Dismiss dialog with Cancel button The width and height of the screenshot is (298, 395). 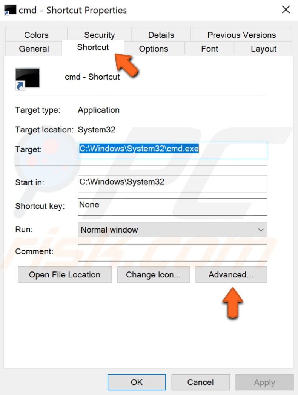(x=201, y=382)
